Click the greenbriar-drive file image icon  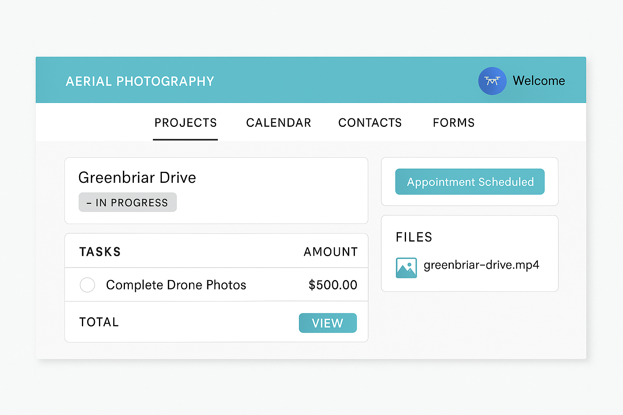coord(406,268)
